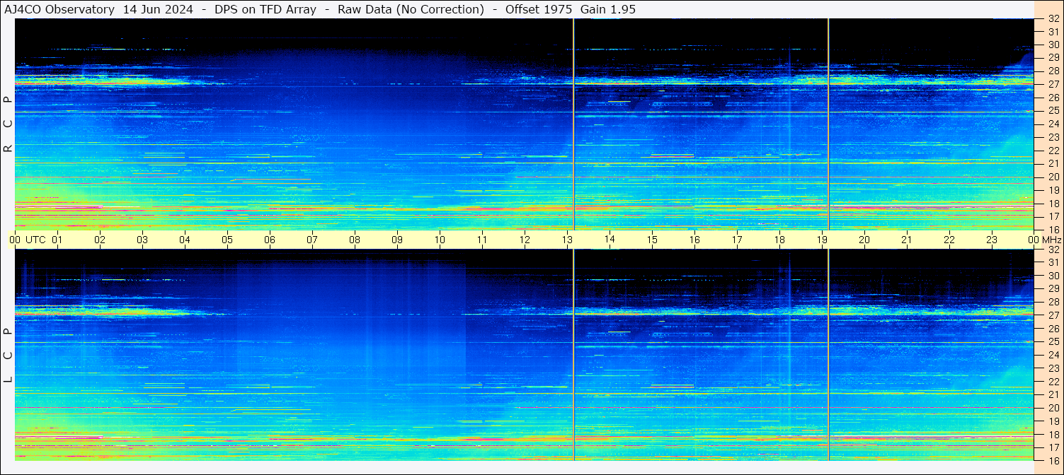The width and height of the screenshot is (1064, 475).
Task: Select hour 15 on the time axis
Action: tap(652, 240)
